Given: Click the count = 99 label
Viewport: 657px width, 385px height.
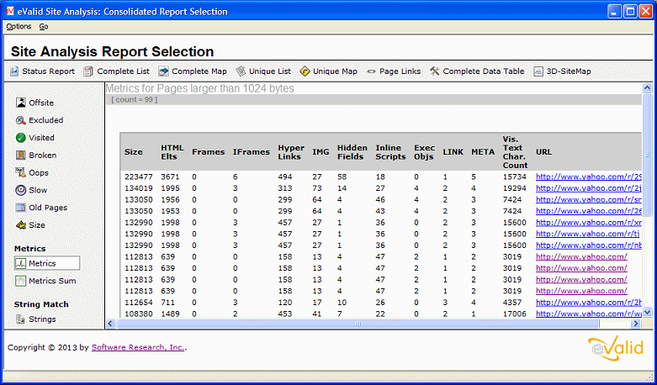Looking at the screenshot, I should [x=134, y=99].
